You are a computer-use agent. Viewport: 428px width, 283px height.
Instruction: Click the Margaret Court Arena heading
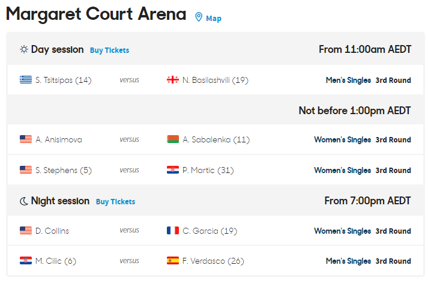pyautogui.click(x=96, y=14)
